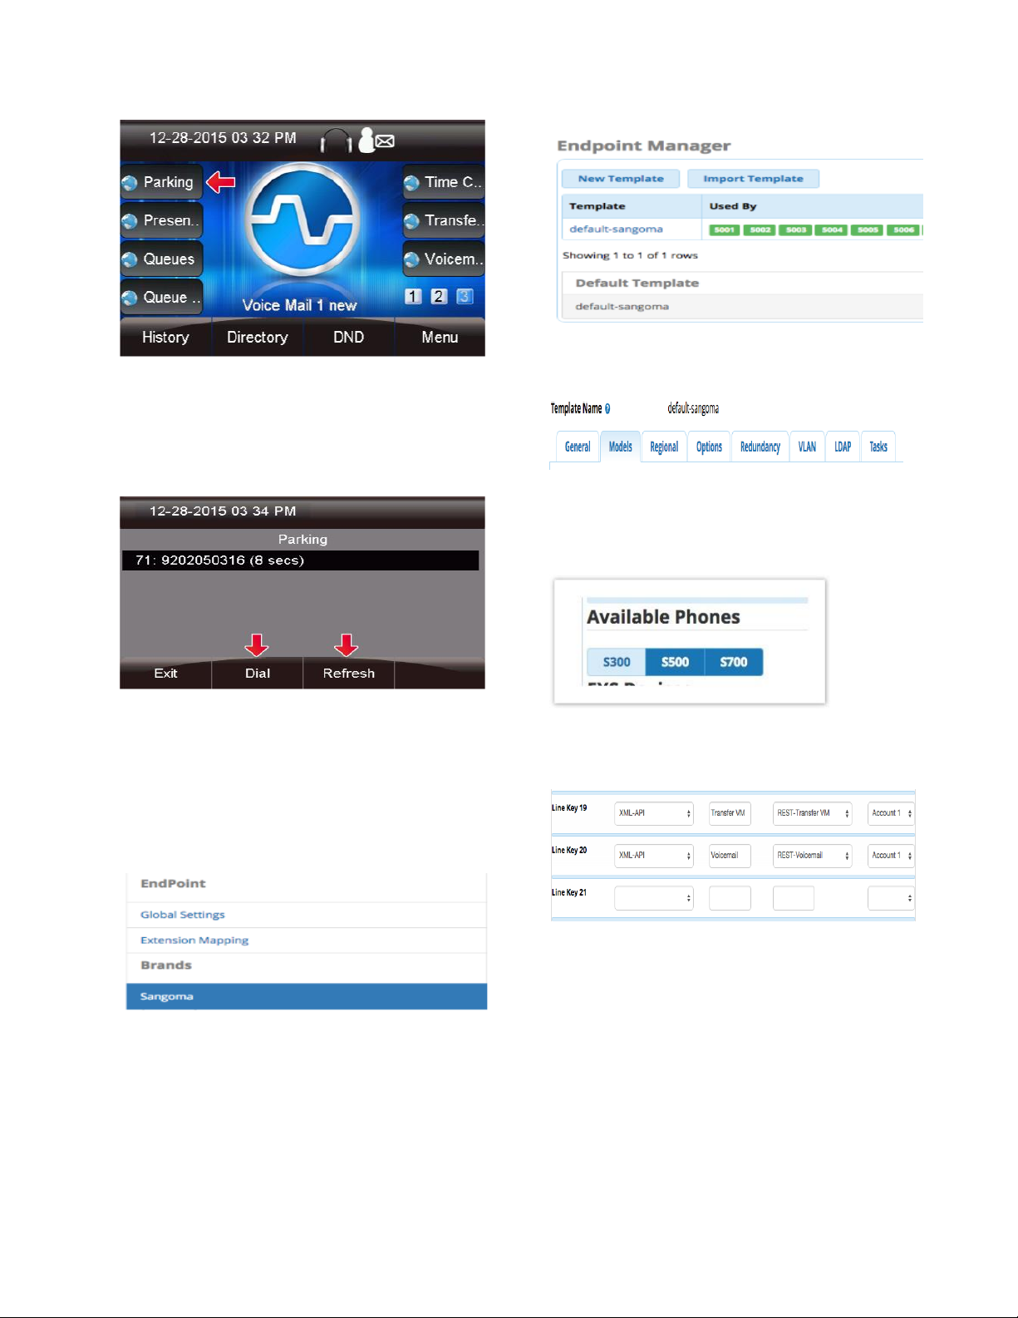Click the New Template button
The height and width of the screenshot is (1318, 1018).
point(621,179)
